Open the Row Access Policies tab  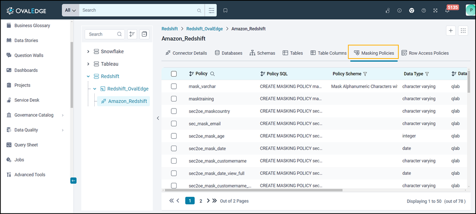(x=425, y=53)
